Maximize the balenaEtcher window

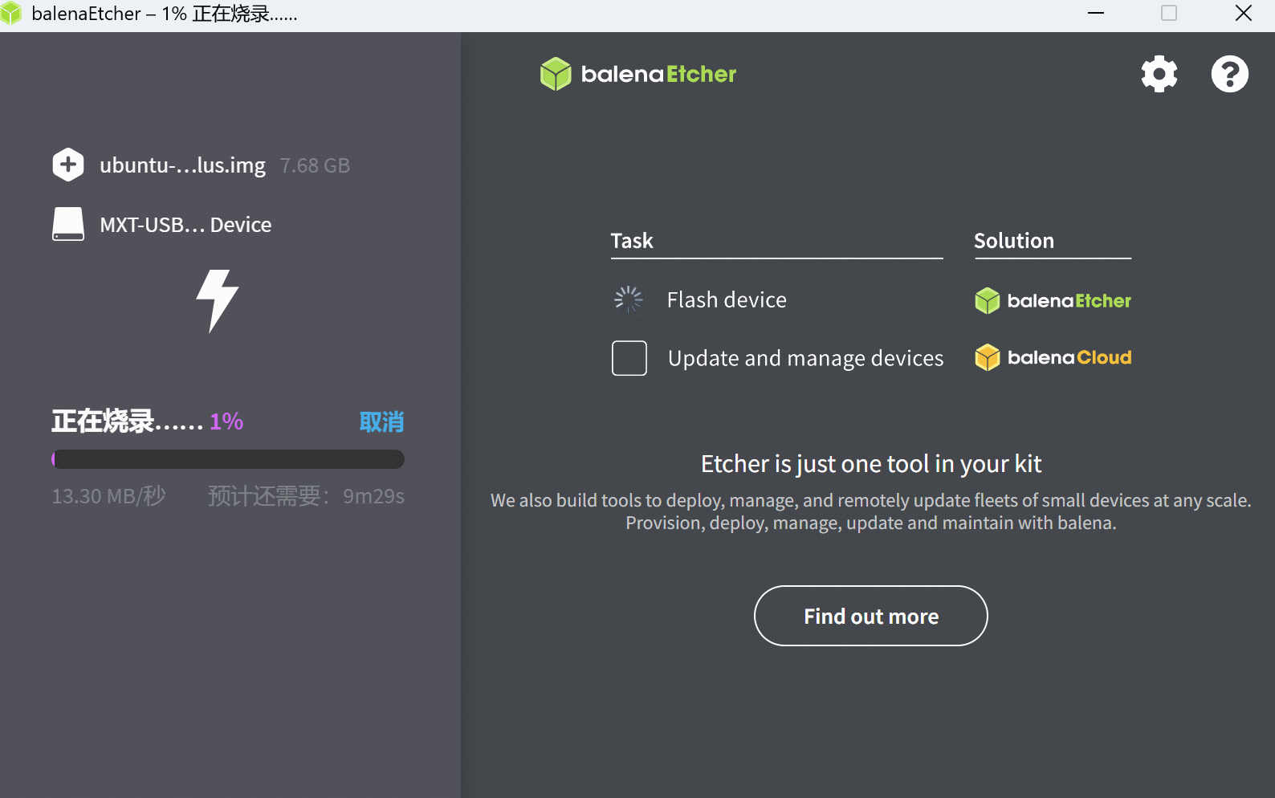coord(1169,14)
